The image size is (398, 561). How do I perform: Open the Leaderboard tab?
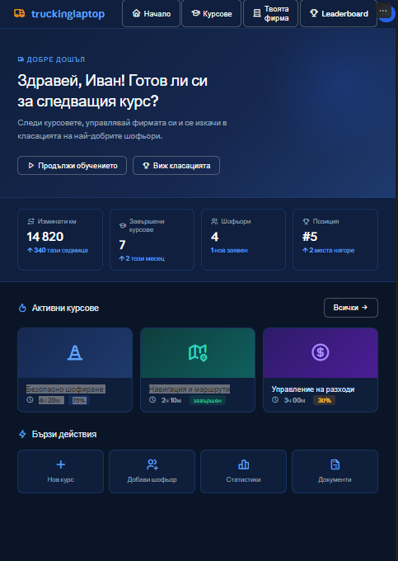pyautogui.click(x=339, y=13)
